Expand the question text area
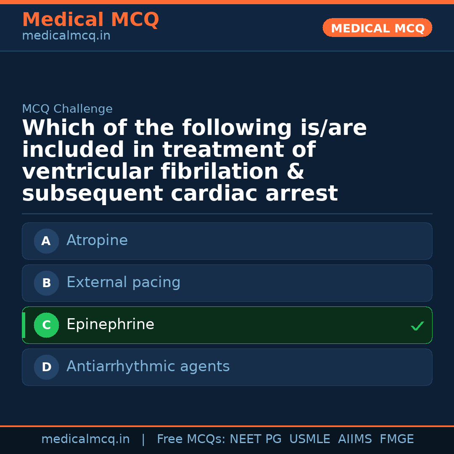The width and height of the screenshot is (454, 454). (x=193, y=160)
